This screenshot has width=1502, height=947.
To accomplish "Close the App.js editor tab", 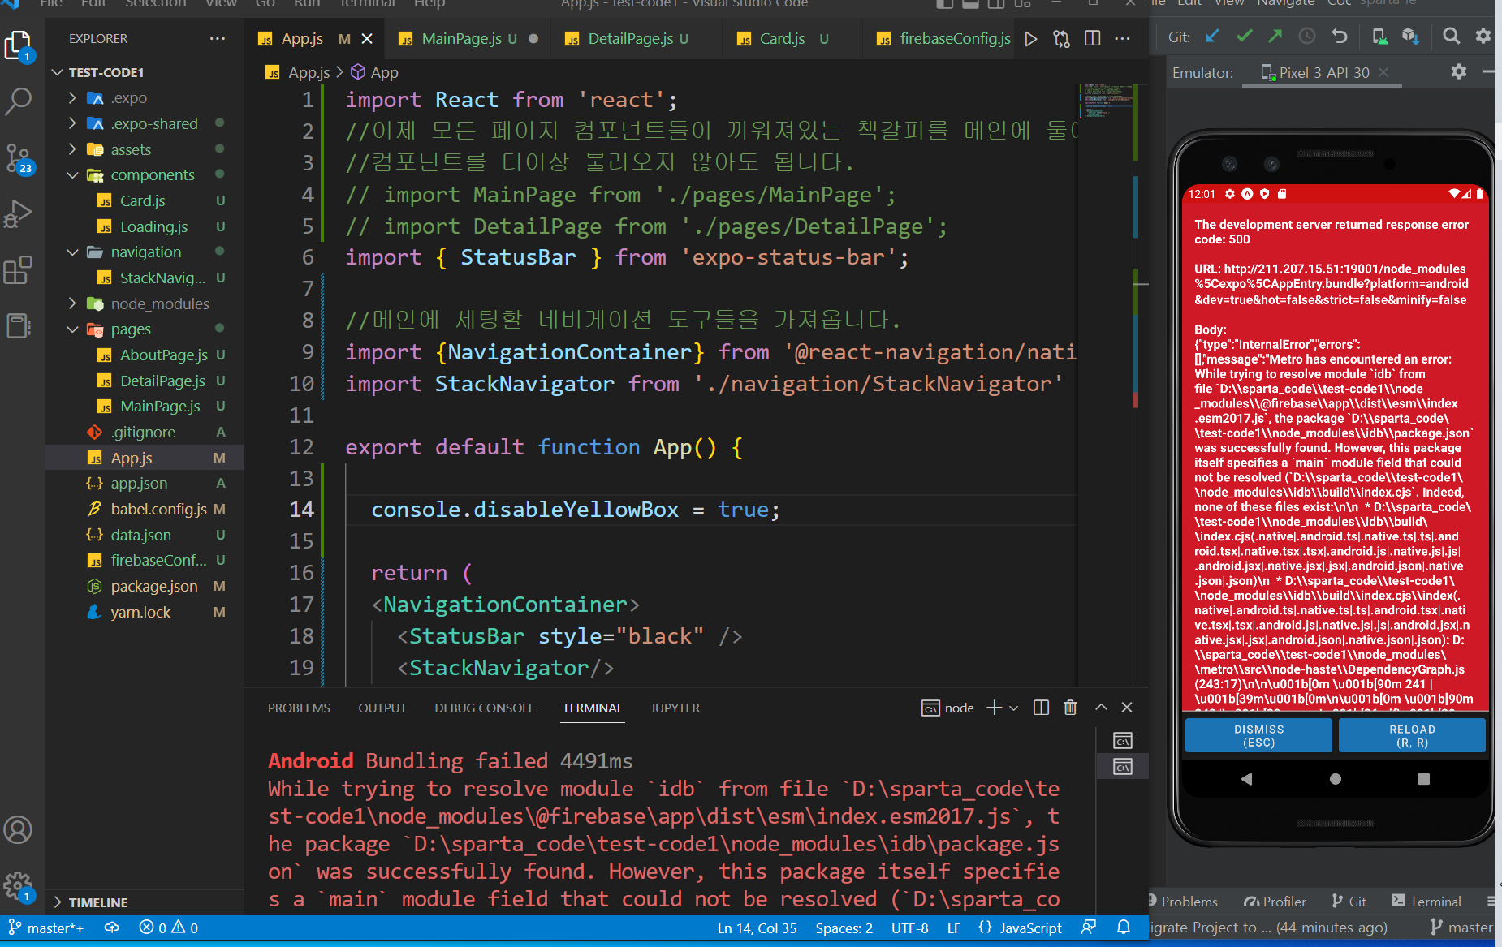I will [367, 39].
